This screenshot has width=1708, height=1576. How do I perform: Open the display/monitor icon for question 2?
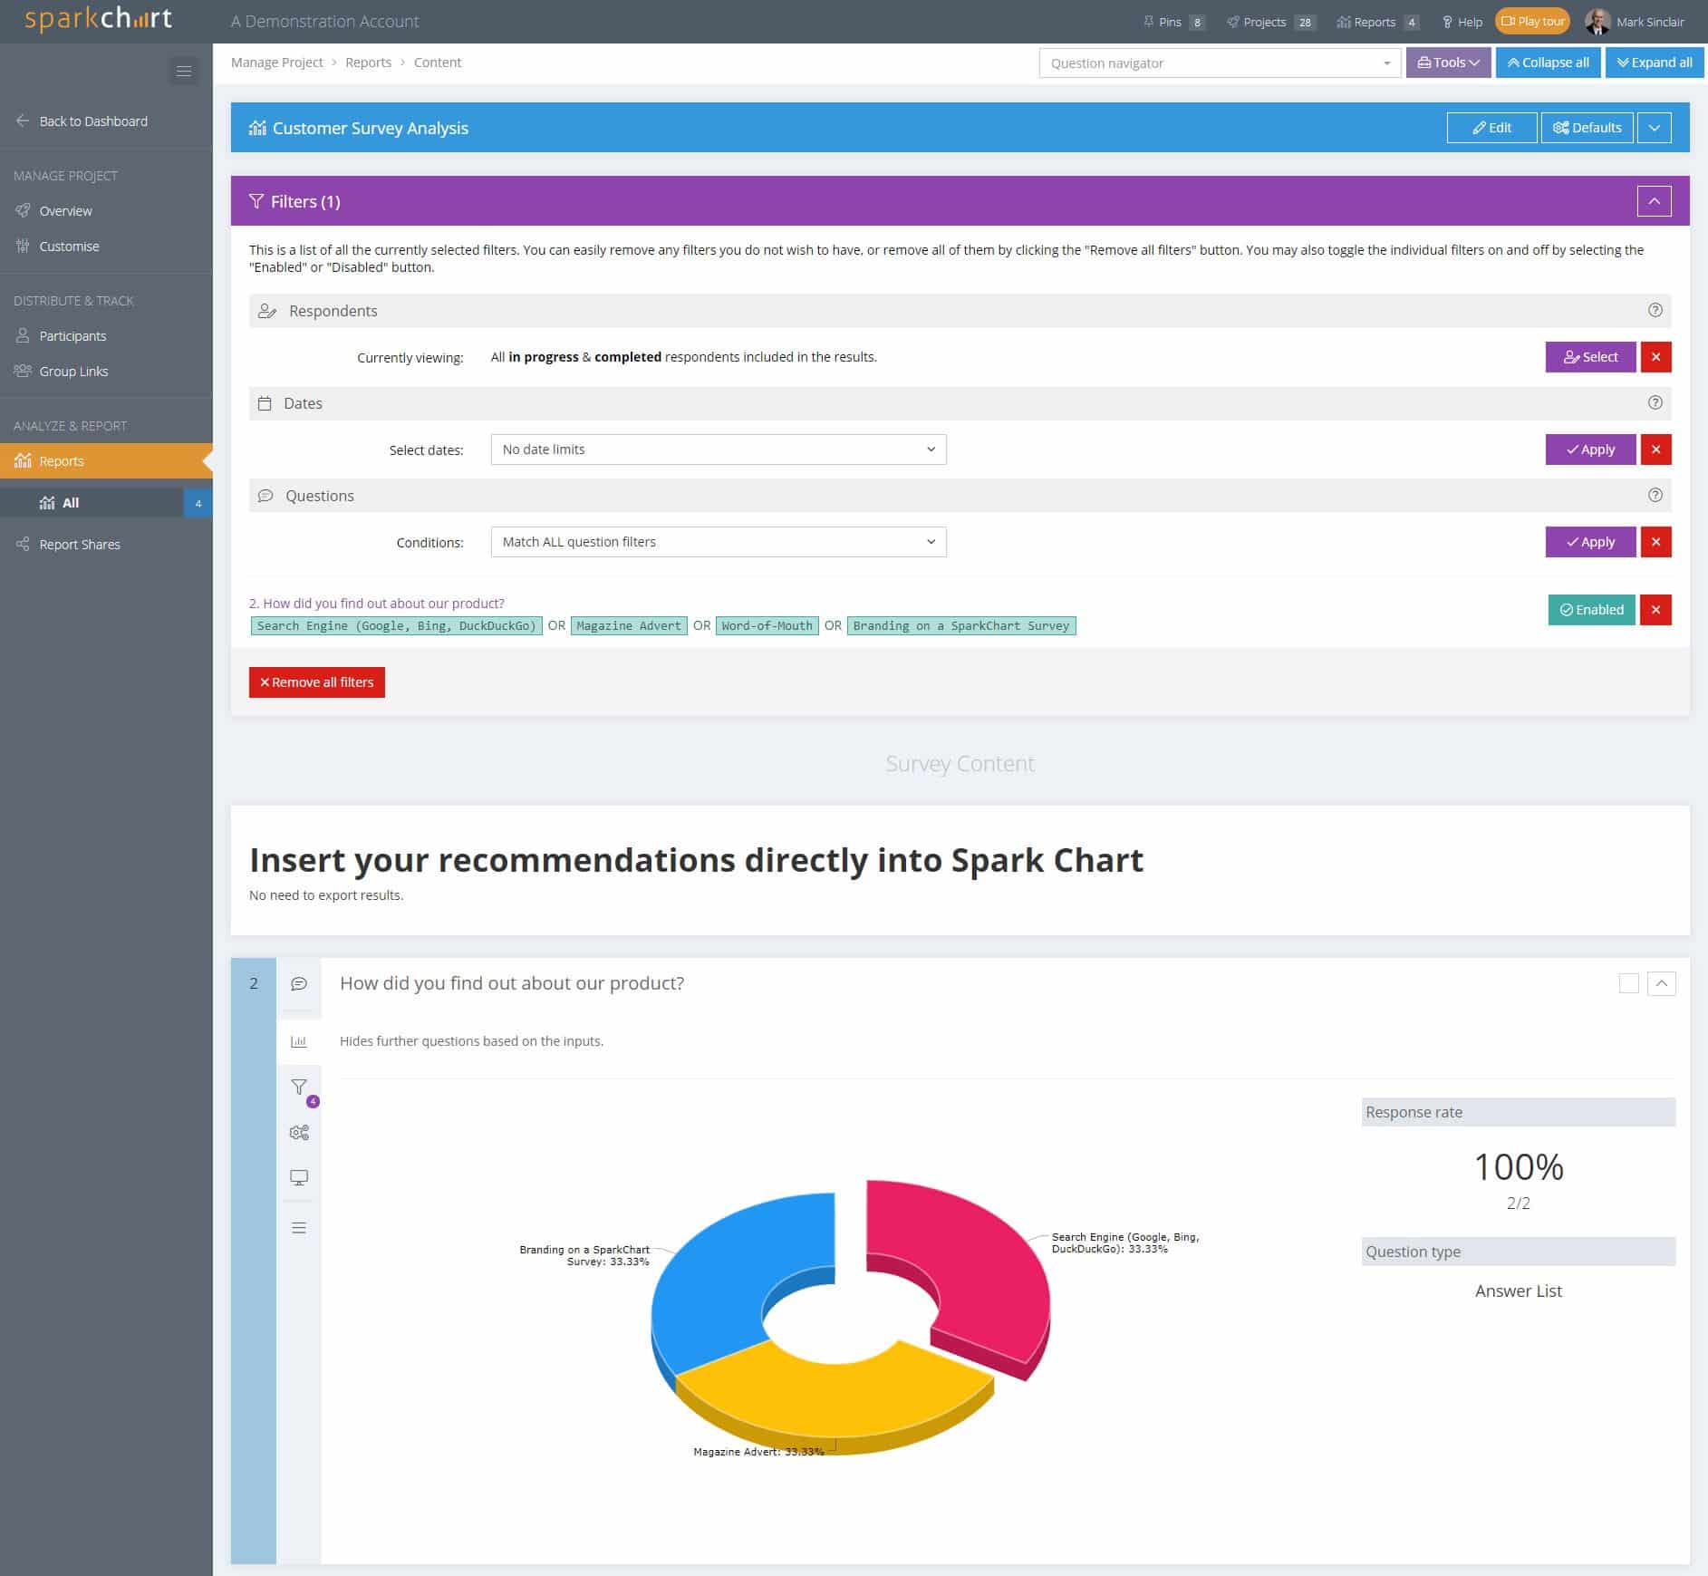(299, 1177)
